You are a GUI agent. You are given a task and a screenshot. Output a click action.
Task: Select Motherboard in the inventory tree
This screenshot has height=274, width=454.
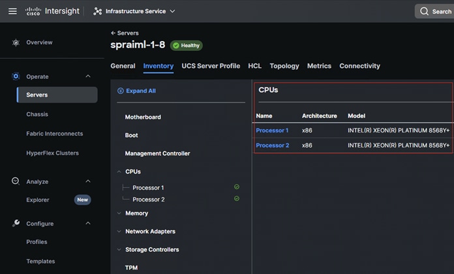pyautogui.click(x=143, y=117)
